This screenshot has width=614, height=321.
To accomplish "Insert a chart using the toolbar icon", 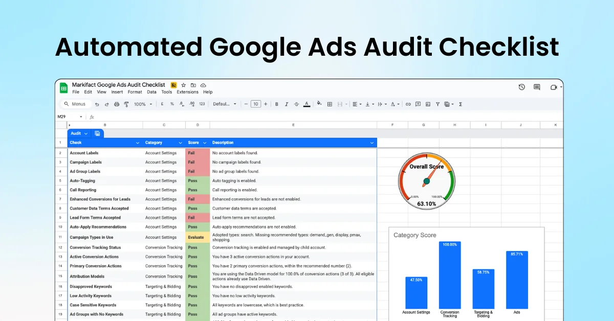I will coord(428,104).
